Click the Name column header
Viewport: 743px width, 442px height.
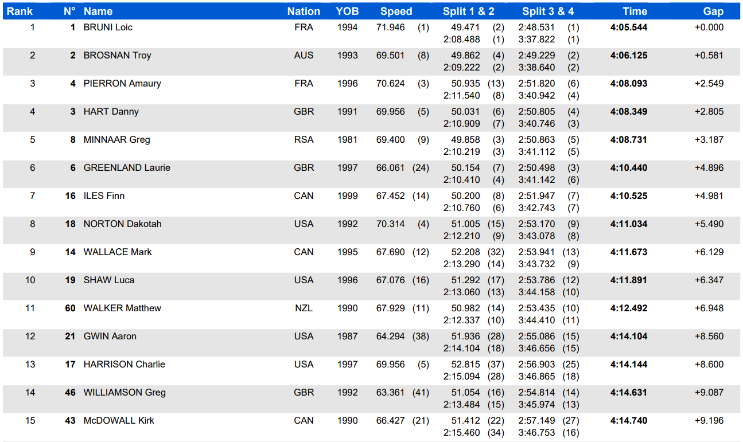(98, 11)
